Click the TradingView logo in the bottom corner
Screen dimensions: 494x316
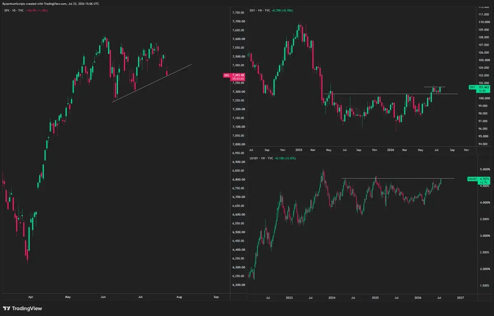pos(22,308)
